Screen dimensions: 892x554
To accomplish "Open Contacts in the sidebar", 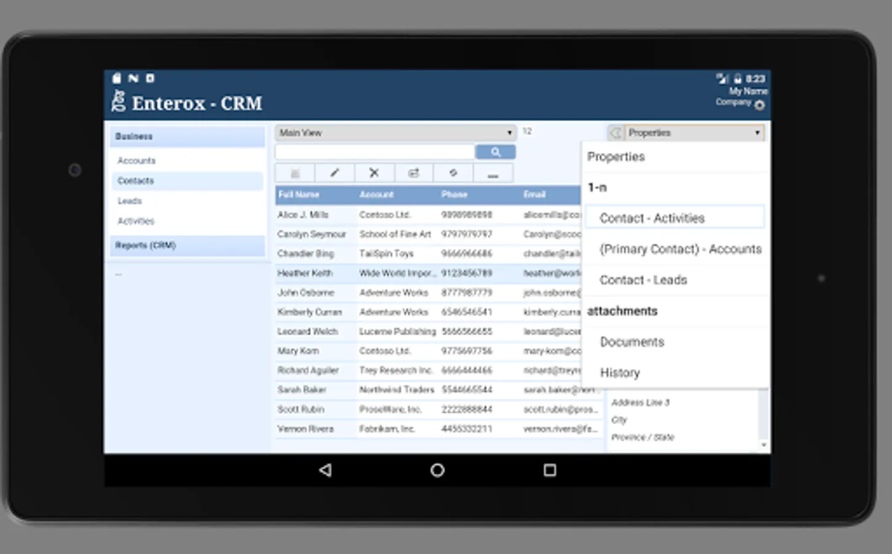I will (188, 181).
